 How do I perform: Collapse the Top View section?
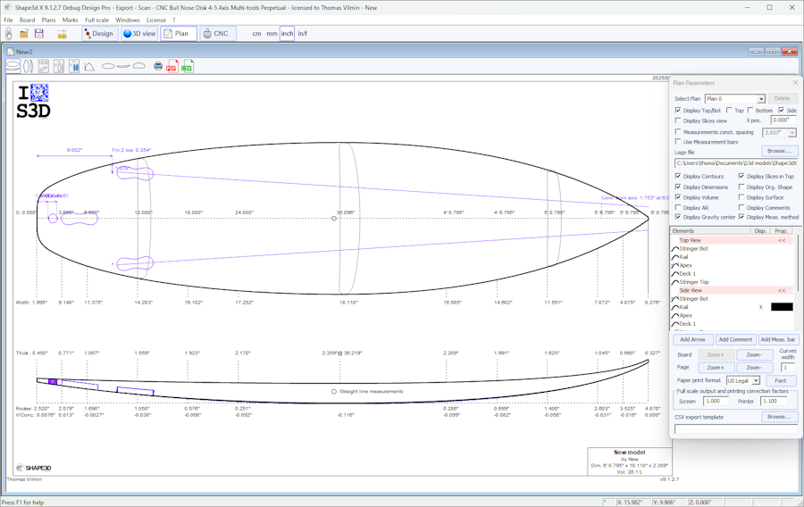(782, 240)
